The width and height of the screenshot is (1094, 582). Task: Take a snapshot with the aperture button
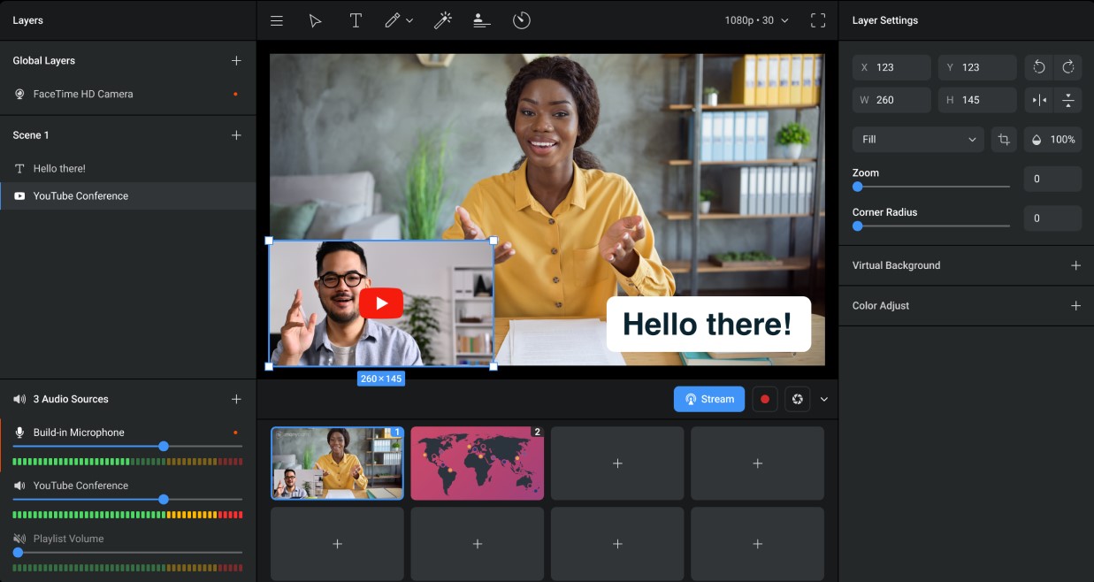tap(797, 399)
